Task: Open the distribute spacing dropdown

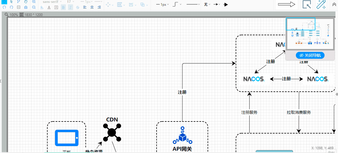Action: pos(132,5)
